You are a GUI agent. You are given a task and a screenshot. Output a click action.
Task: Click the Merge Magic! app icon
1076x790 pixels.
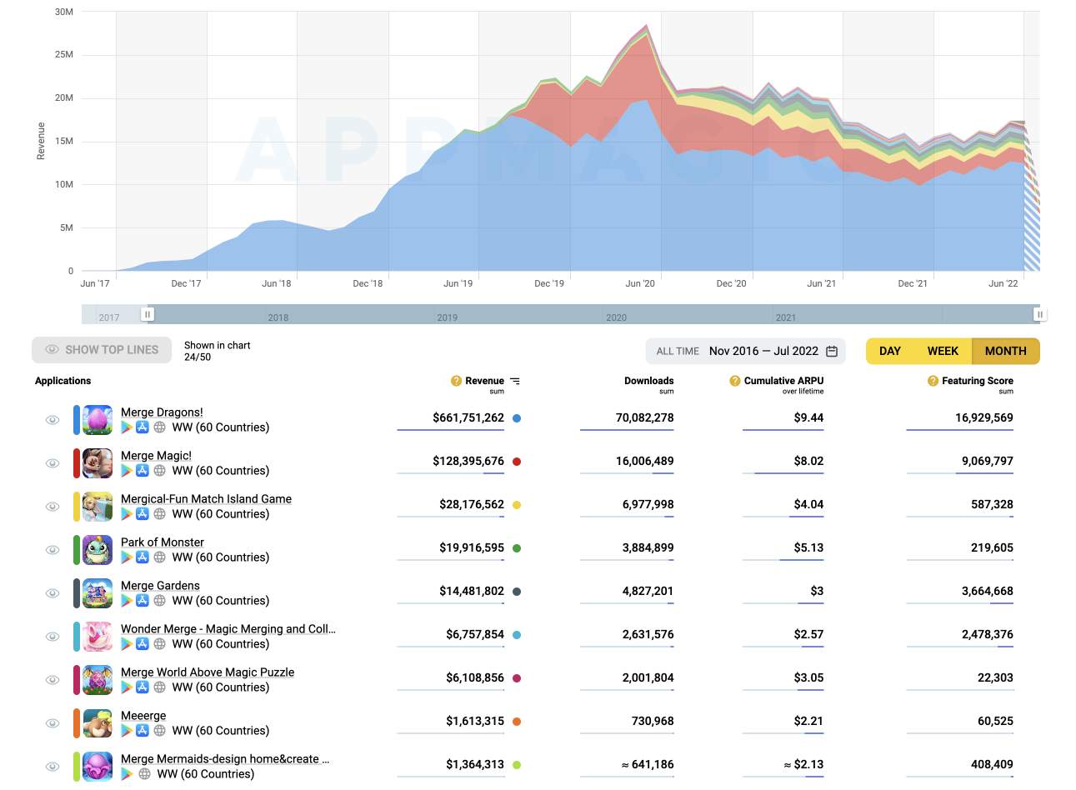[98, 463]
